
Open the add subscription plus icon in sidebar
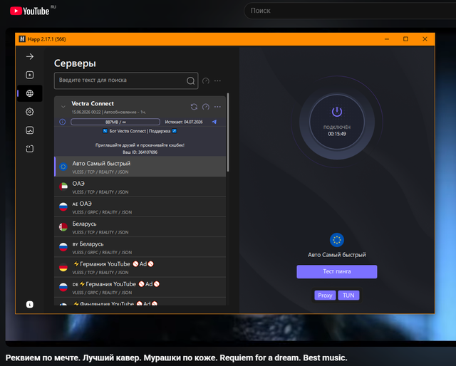click(30, 75)
